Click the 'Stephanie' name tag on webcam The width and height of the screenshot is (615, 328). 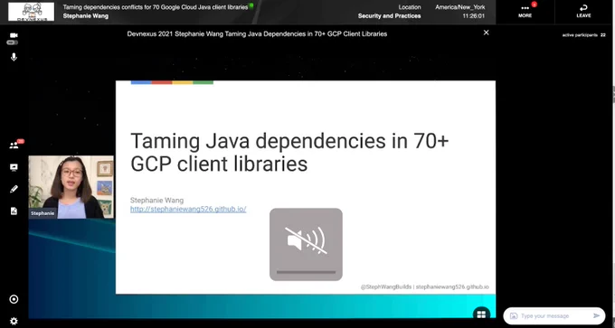click(x=43, y=213)
